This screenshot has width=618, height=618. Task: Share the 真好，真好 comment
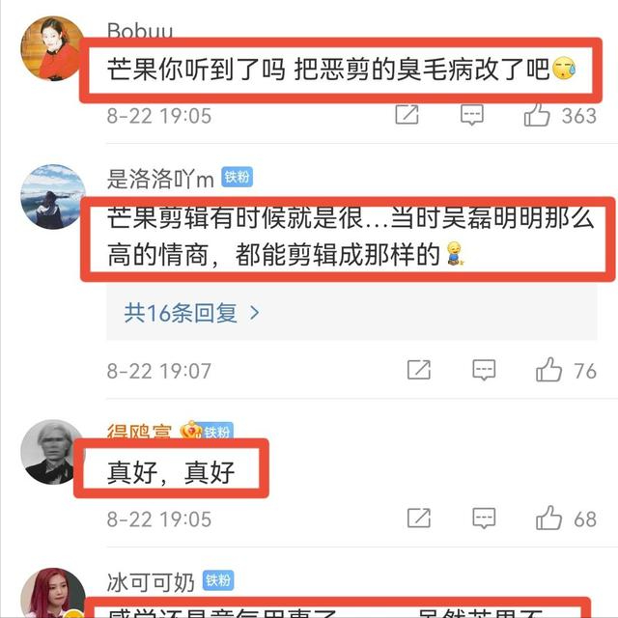click(419, 518)
